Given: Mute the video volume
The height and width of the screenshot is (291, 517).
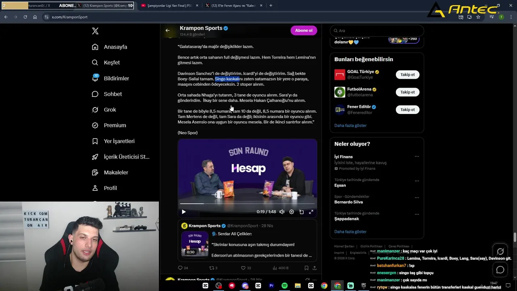Looking at the screenshot, I should coord(282,212).
